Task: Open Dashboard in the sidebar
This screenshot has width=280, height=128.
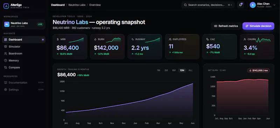Action: pos(24,40)
